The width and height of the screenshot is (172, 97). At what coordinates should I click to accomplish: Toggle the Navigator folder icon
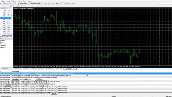10,4
